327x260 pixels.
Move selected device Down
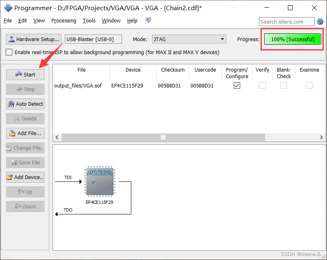[25, 206]
